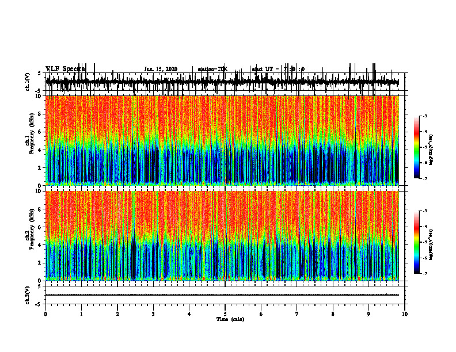This screenshot has width=456, height=352.
Task: Click the ch.1 "Frequency (kHz)" axis label
Action: (x=32, y=133)
